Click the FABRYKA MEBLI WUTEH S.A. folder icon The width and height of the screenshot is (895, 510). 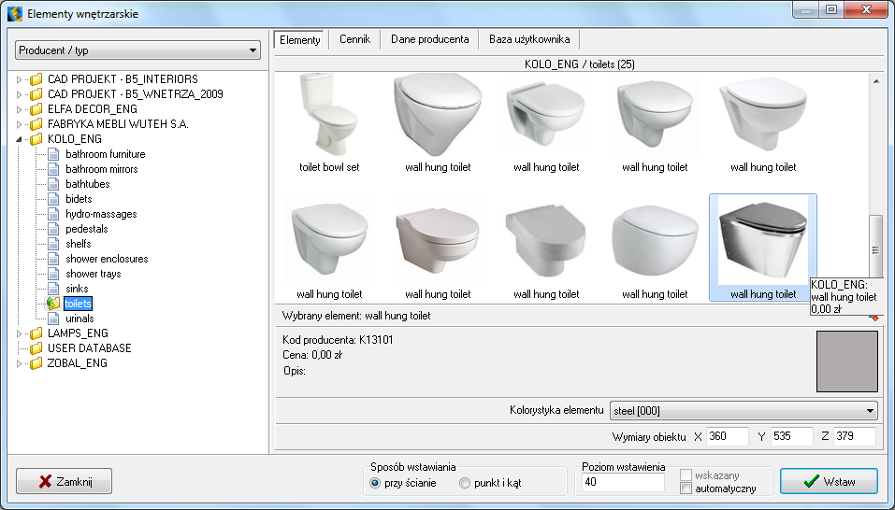point(36,124)
